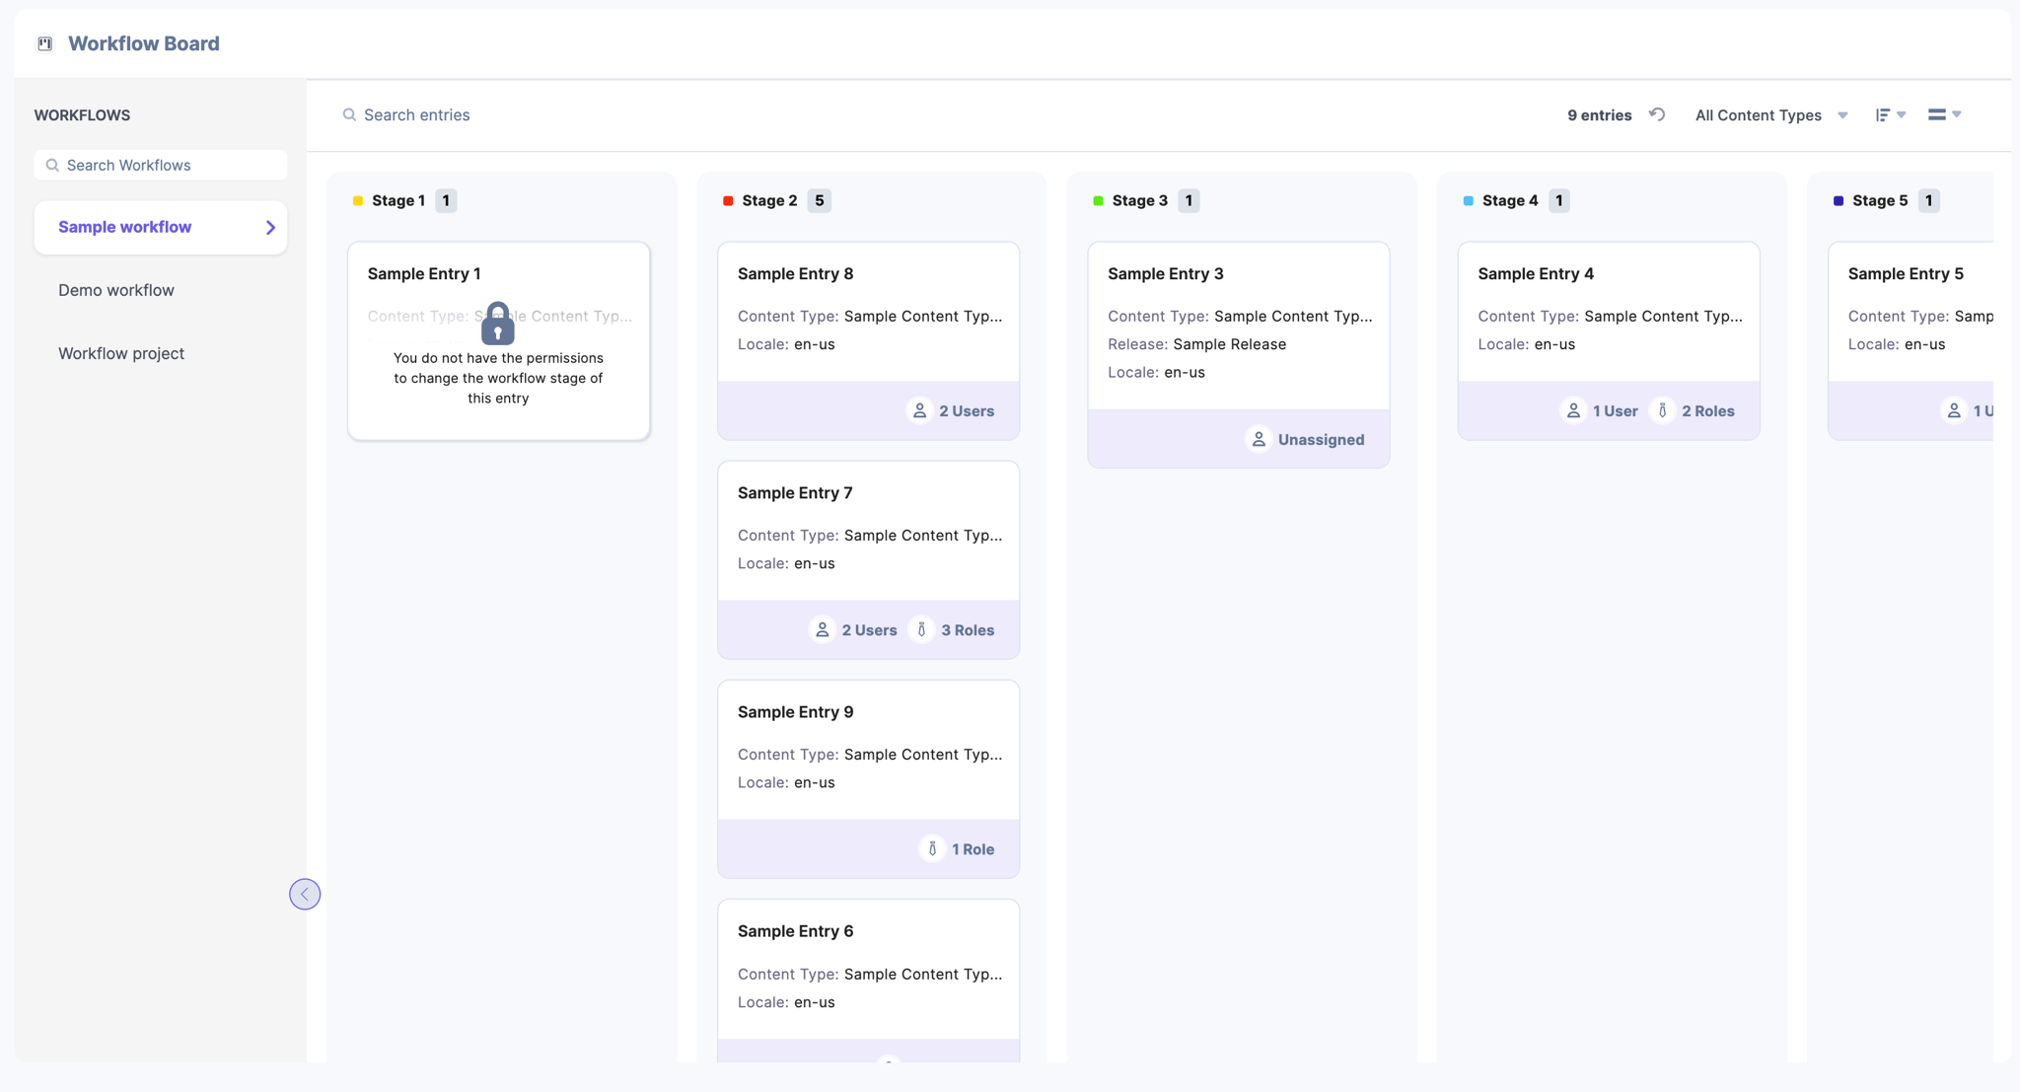Select the Sample workflow item
This screenshot has height=1092, width=2020.
(161, 228)
